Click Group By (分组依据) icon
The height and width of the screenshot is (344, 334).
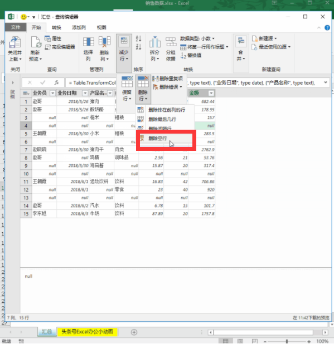tap(171, 42)
